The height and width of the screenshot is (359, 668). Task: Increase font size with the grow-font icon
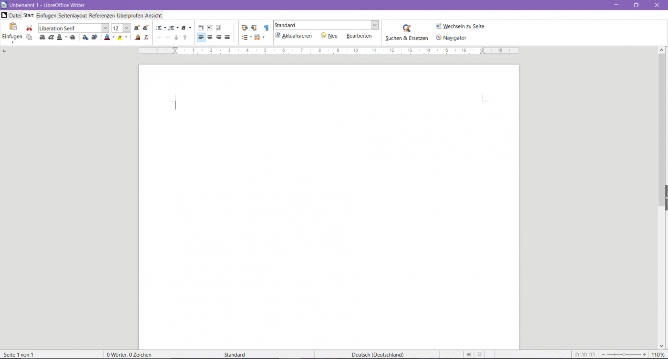coord(137,28)
